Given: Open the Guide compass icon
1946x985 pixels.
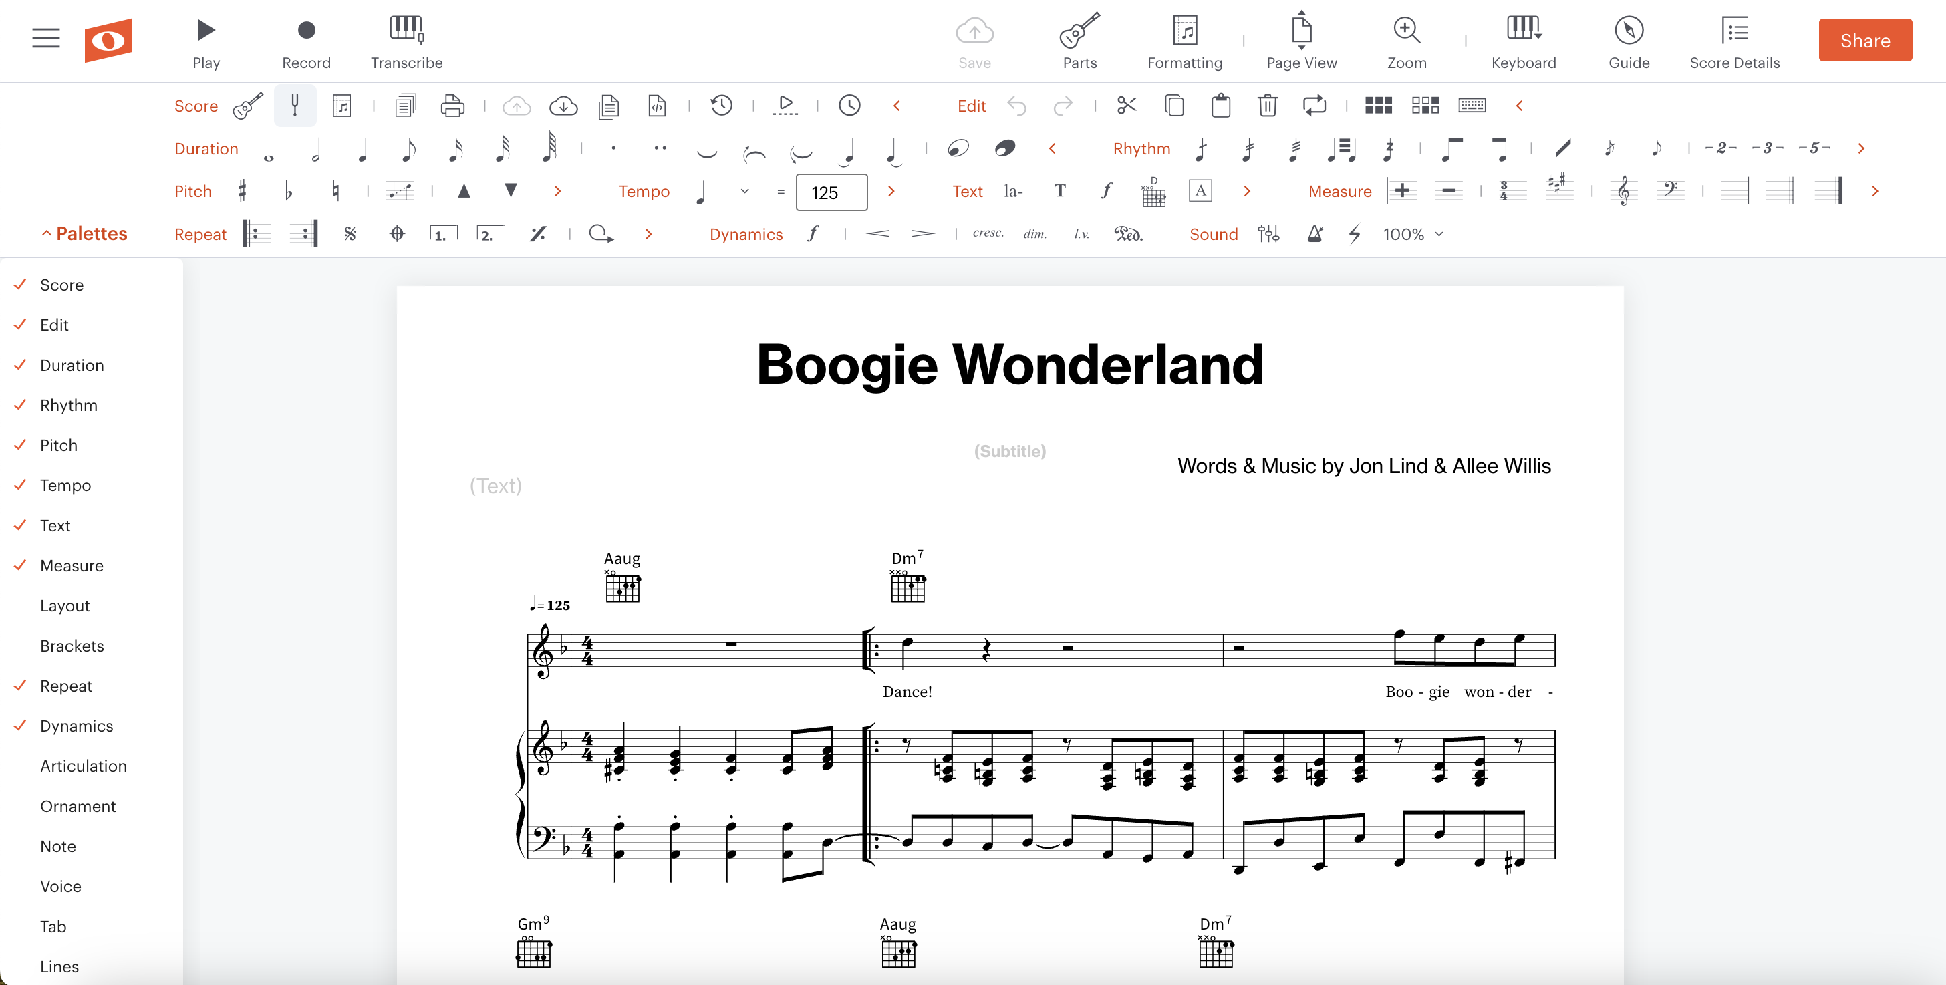Looking at the screenshot, I should click(1629, 42).
